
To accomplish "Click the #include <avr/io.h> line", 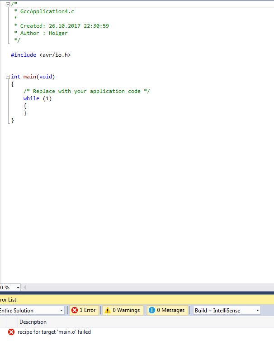I will [41, 55].
